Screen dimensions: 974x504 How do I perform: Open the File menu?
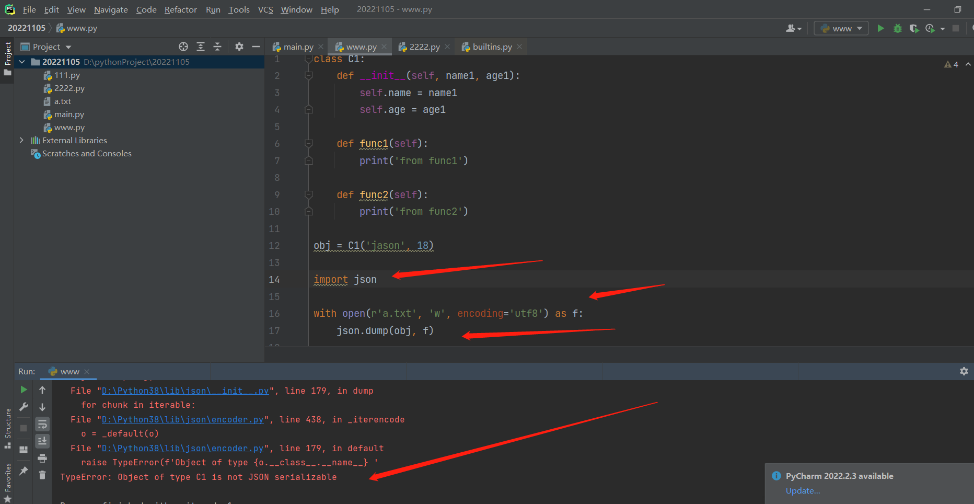pos(29,9)
